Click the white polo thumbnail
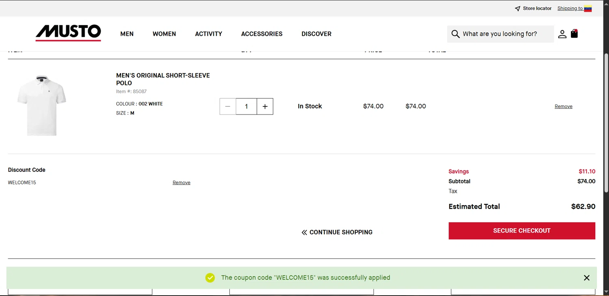The width and height of the screenshot is (609, 296). tap(41, 106)
